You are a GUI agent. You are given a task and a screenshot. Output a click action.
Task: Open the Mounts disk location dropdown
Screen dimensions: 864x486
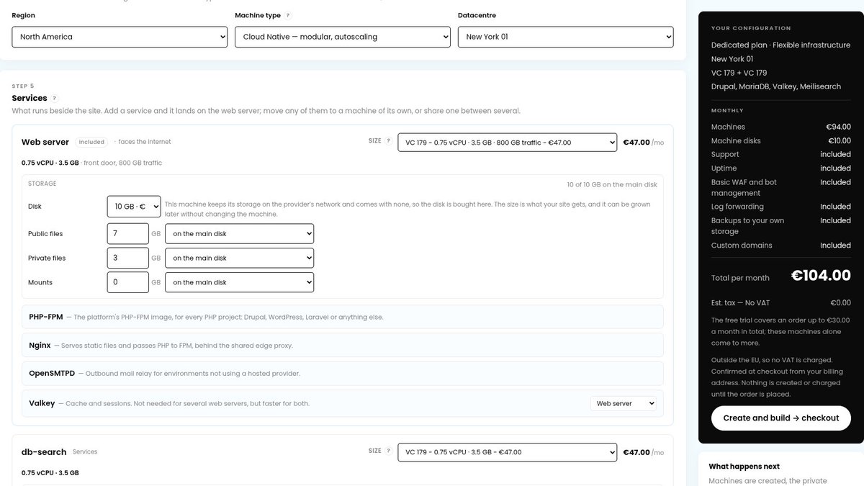240,282
